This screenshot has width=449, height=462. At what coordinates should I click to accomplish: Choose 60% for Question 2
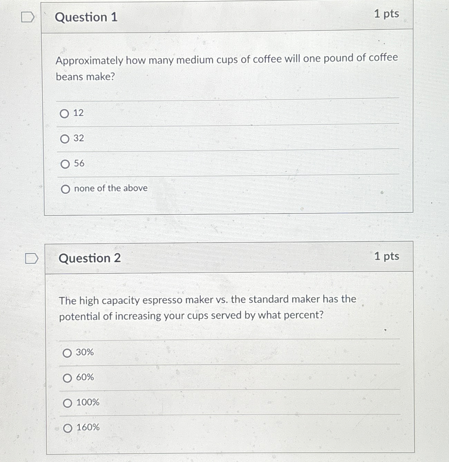(68, 378)
